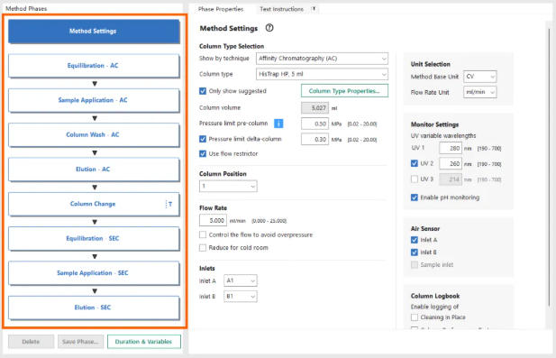Viewport: 556px width, 358px height.
Task: Open the Column type dropdown
Action: [x=322, y=74]
